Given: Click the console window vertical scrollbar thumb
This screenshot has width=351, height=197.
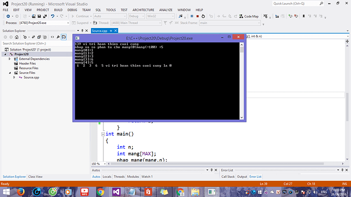Looking at the screenshot, I should [x=242, y=50].
